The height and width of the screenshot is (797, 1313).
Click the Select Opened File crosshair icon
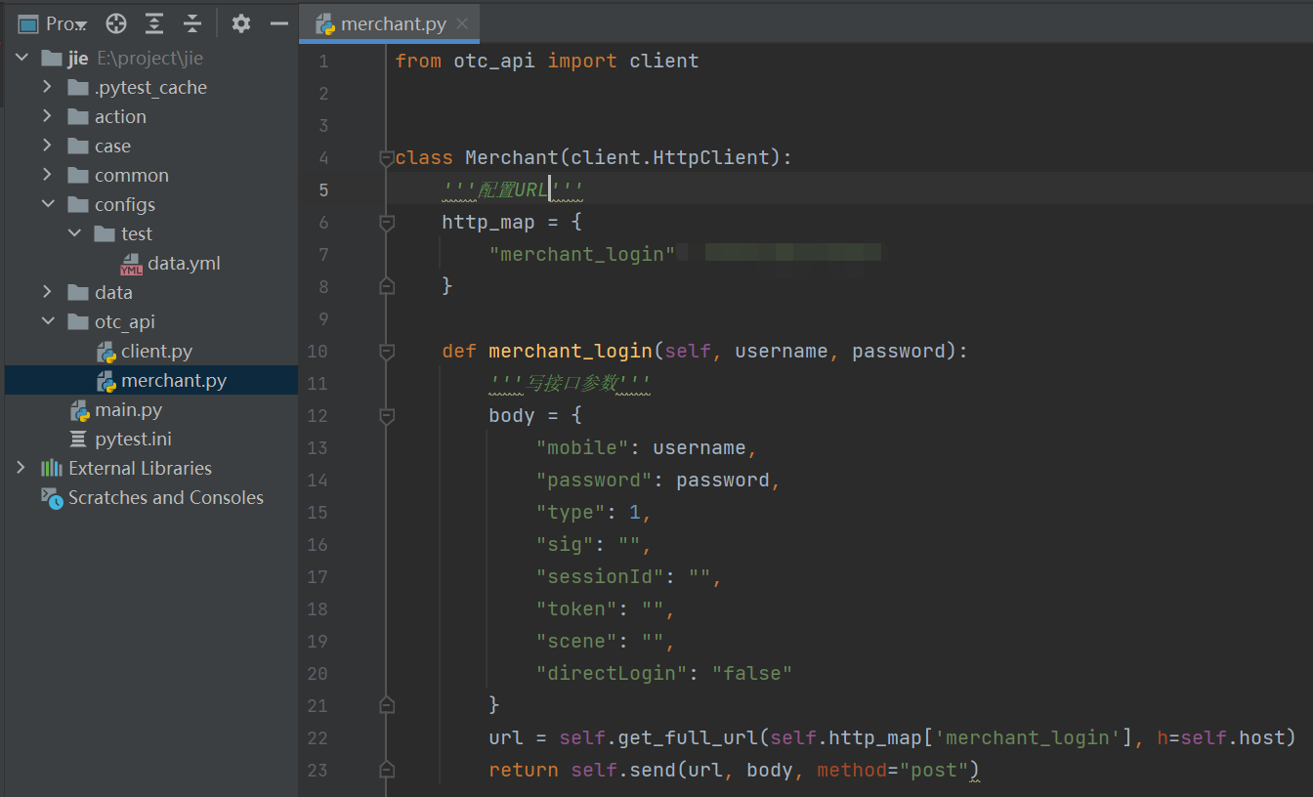[x=116, y=23]
